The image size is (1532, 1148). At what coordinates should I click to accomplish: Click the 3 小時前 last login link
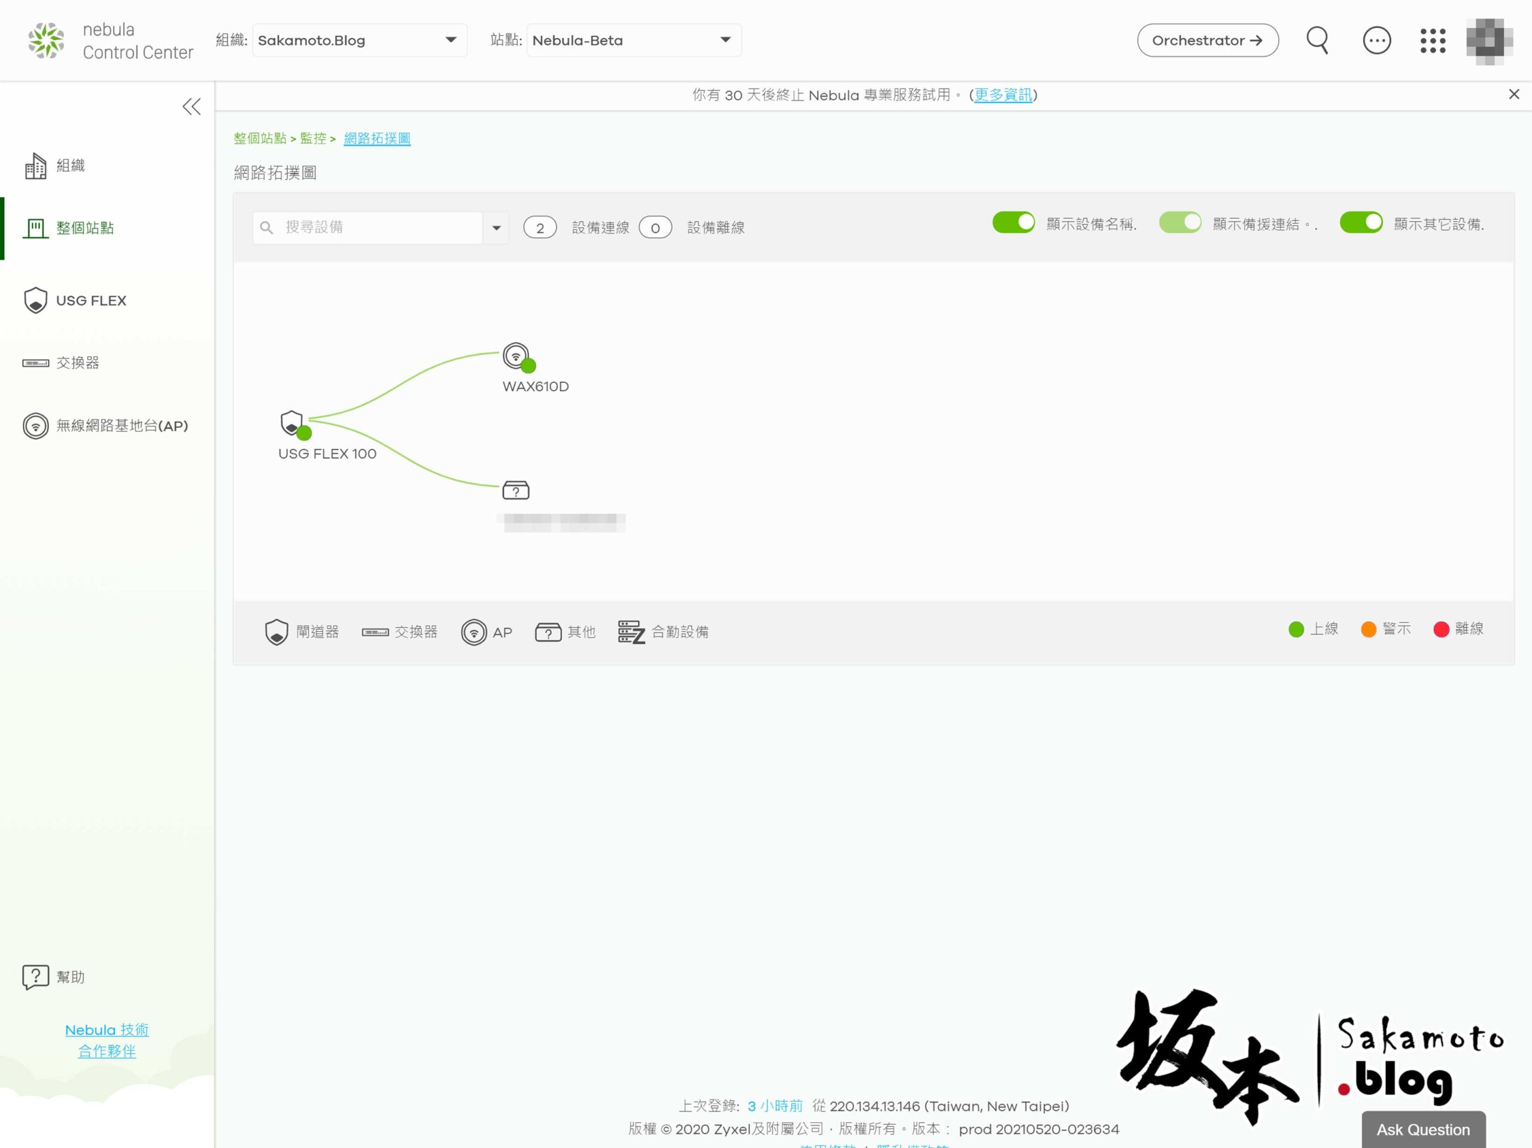(x=774, y=1106)
